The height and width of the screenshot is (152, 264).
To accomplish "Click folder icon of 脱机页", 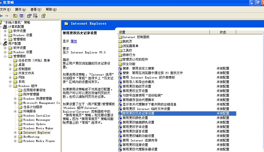I will pos(120,42).
